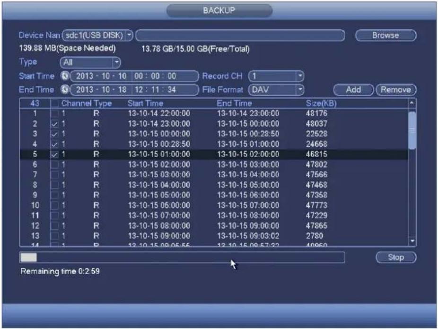Screen dimensions: 438x329
Task: Select row with size 2780
Action: click(x=214, y=236)
